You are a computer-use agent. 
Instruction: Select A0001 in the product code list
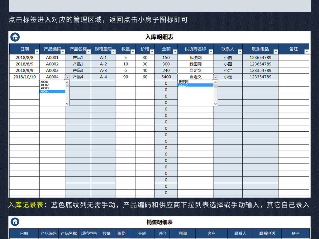click(52, 82)
